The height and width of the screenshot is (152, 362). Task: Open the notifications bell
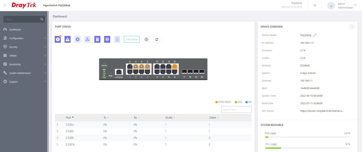315,5
